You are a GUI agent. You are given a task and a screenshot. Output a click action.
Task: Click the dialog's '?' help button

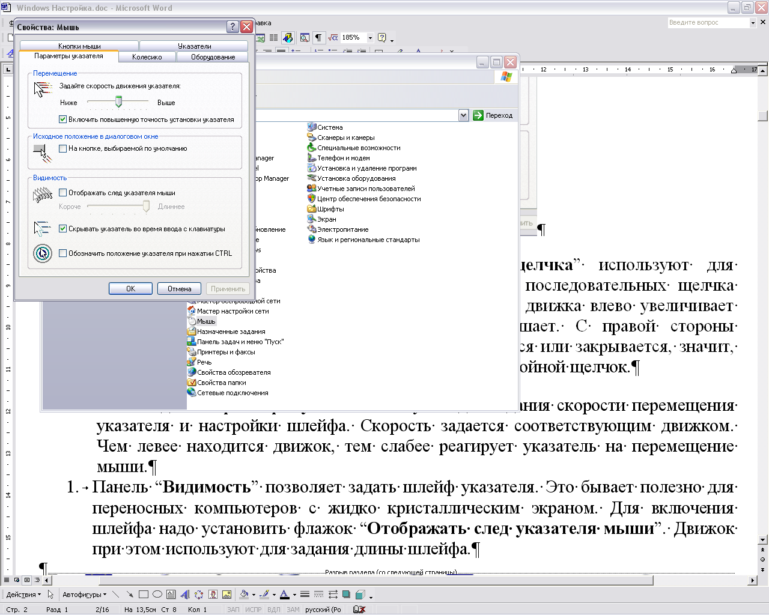point(233,27)
